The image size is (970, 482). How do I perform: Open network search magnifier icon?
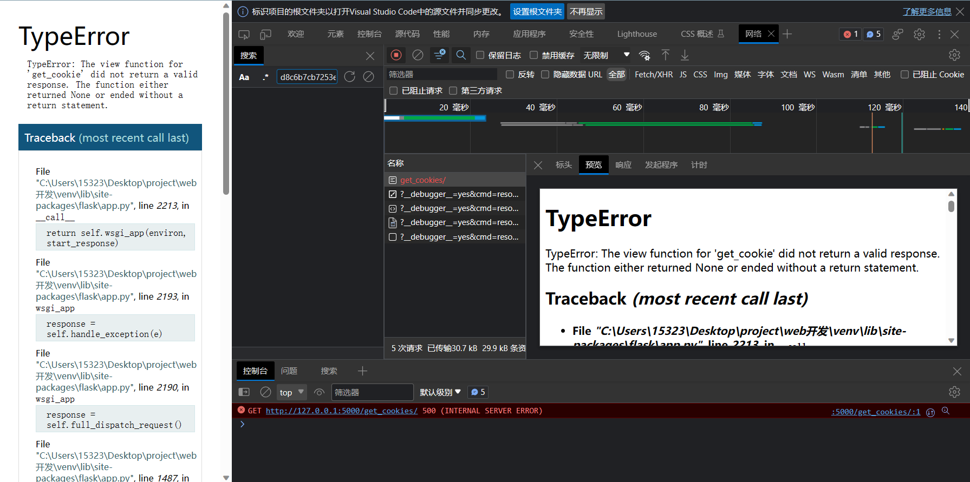pyautogui.click(x=461, y=55)
